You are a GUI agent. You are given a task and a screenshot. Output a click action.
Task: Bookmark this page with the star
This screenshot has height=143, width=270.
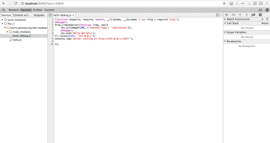224,3
